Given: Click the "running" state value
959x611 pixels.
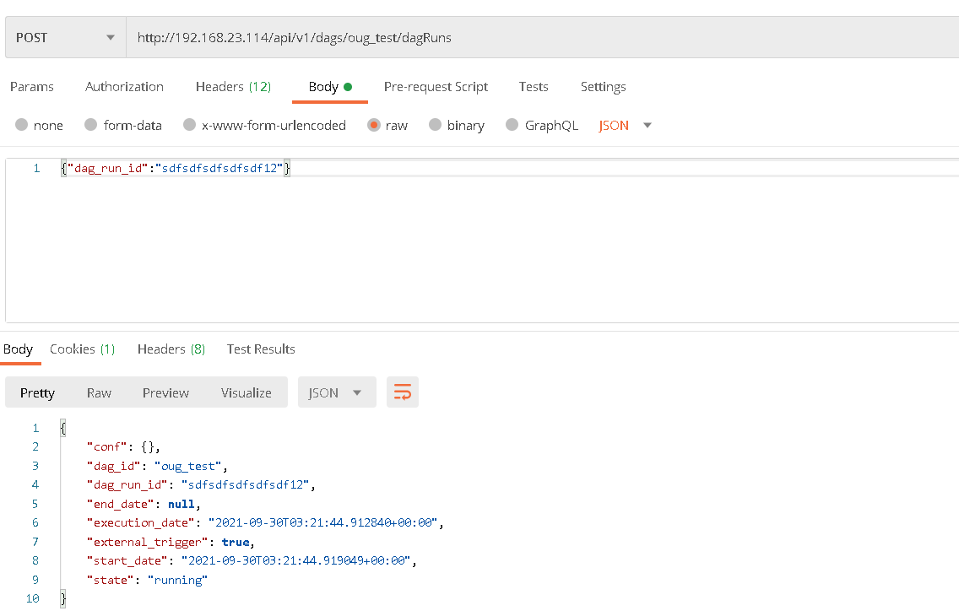Looking at the screenshot, I should pyautogui.click(x=177, y=580).
